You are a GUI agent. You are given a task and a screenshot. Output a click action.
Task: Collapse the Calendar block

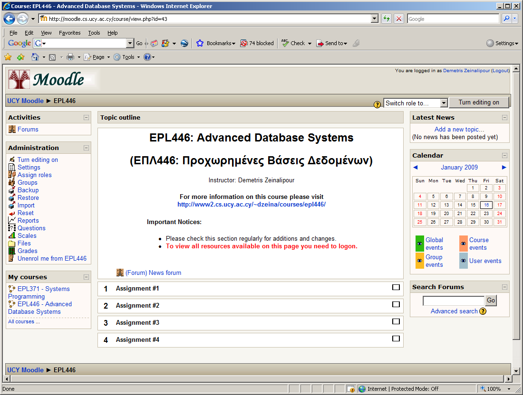tap(504, 155)
